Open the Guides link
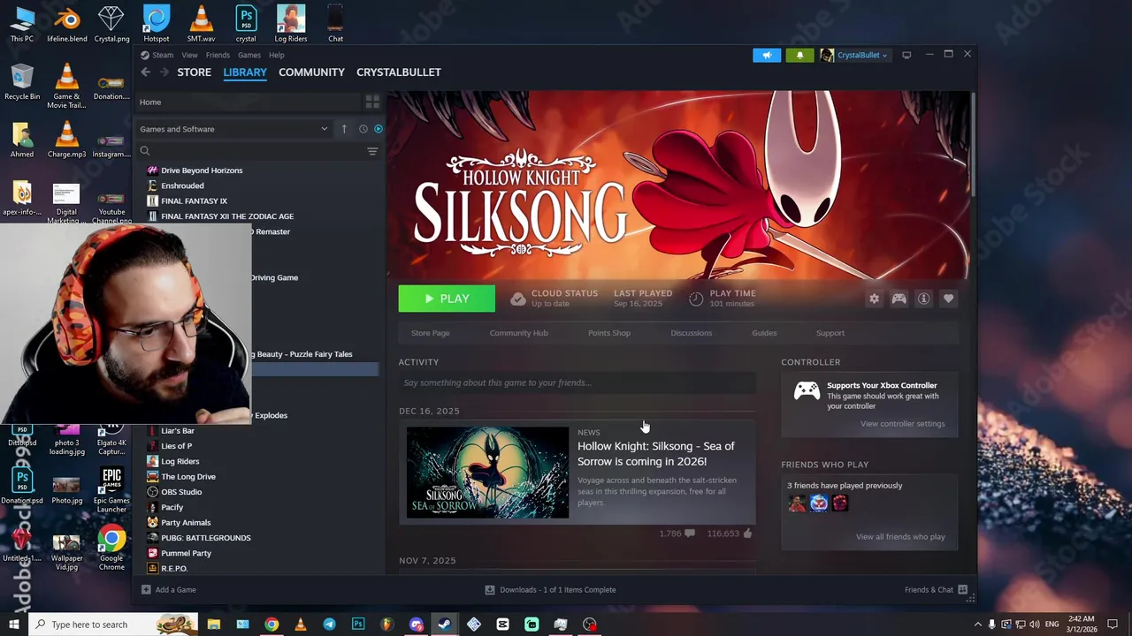This screenshot has width=1132, height=636. pos(764,333)
